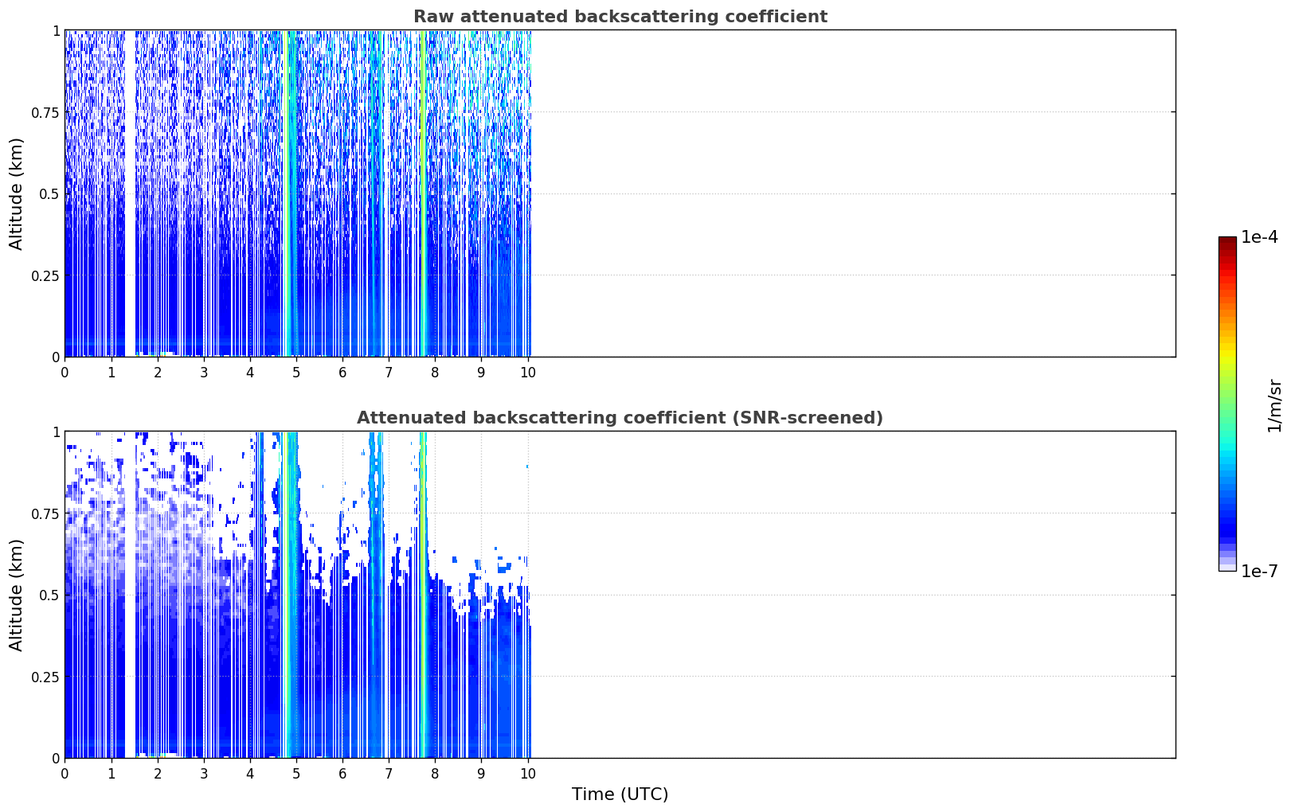1291x812 pixels.
Task: Click the 'Time (UTC)' axis label
Action: click(620, 794)
